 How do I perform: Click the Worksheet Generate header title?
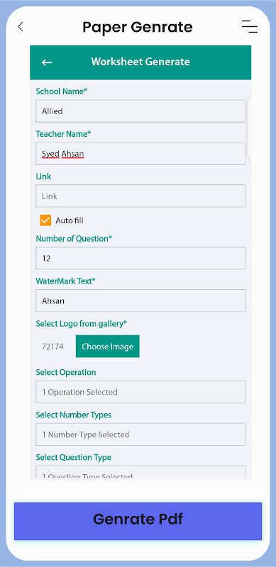click(x=140, y=62)
